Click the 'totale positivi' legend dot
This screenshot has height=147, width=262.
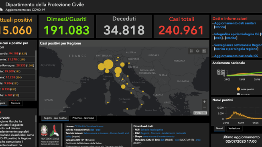(238, 89)
